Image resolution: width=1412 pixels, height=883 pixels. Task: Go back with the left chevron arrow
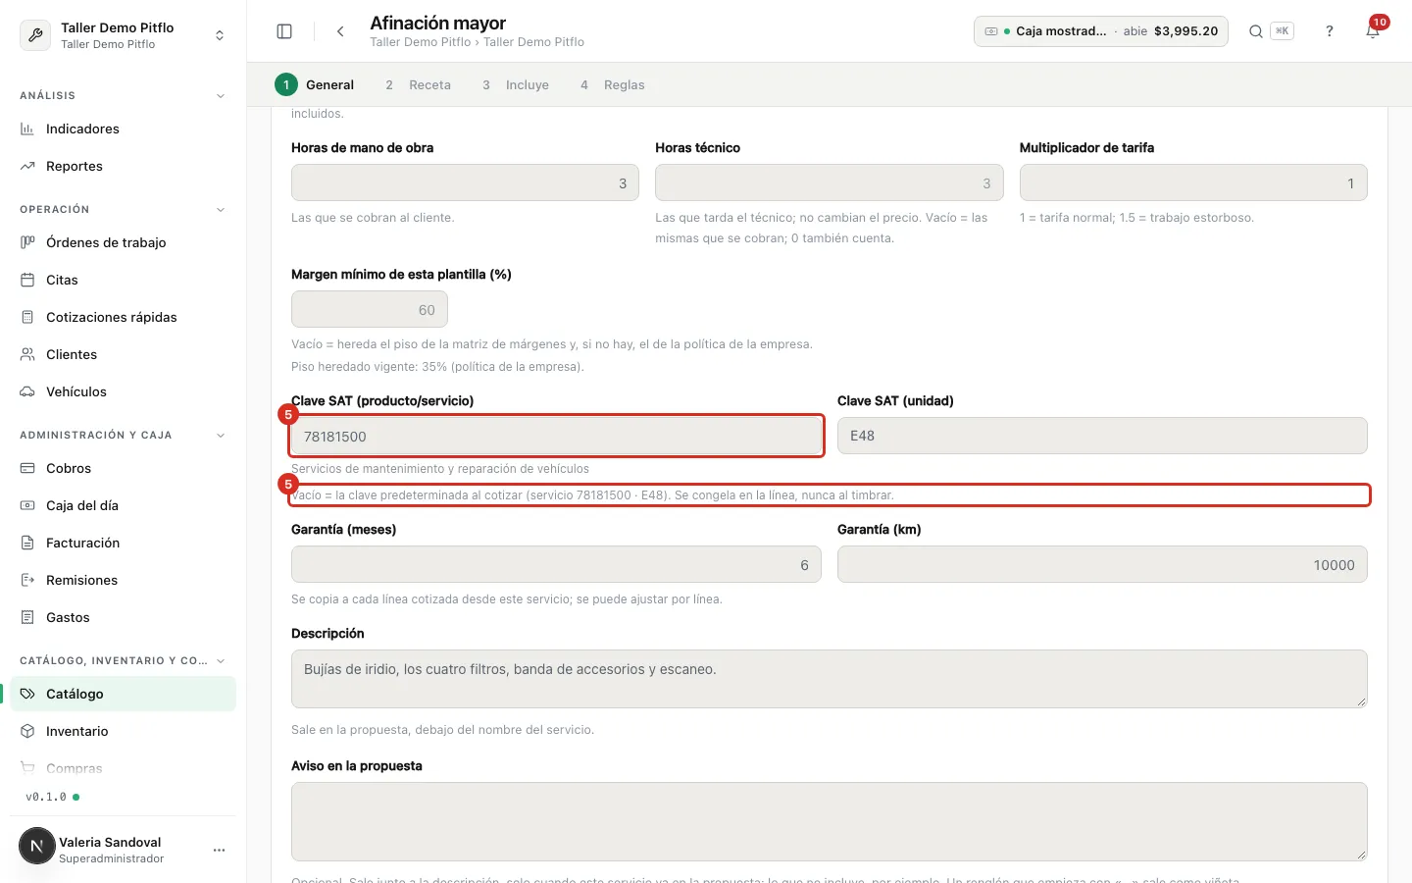point(340,31)
